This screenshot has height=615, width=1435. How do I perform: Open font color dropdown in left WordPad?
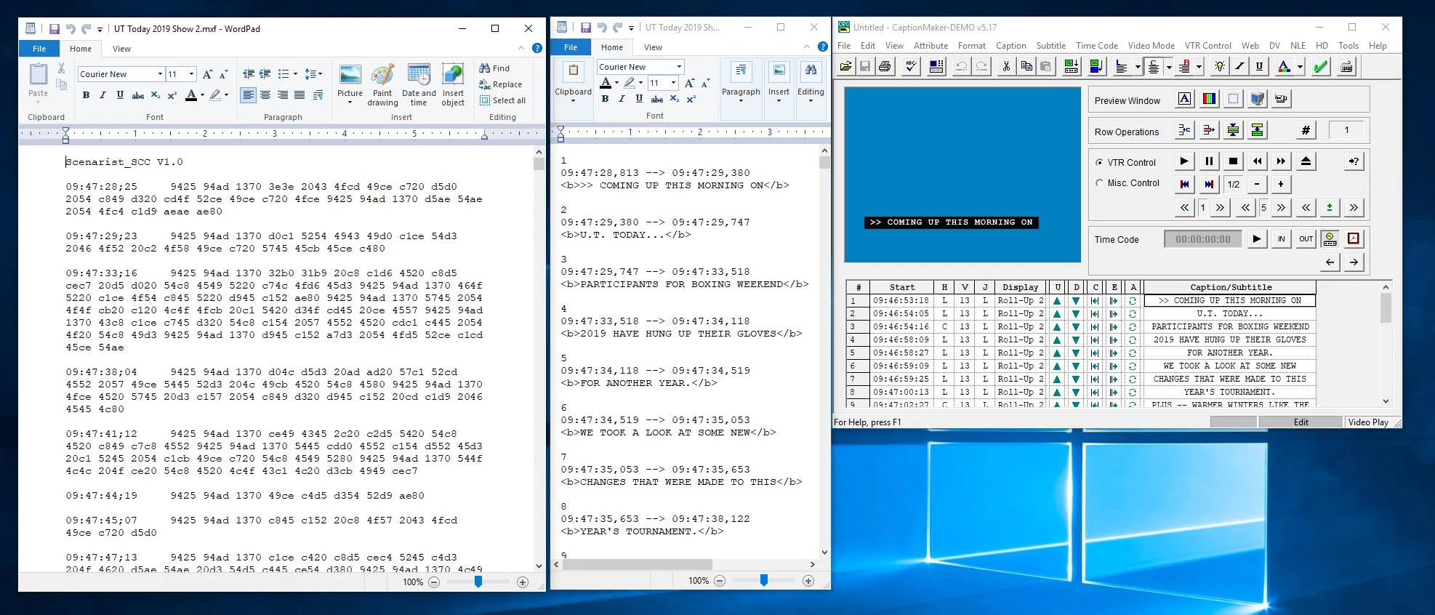pyautogui.click(x=202, y=95)
